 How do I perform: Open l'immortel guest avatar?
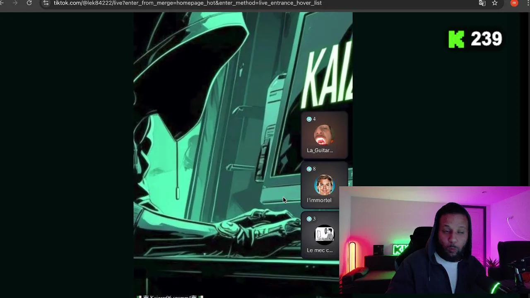click(324, 185)
